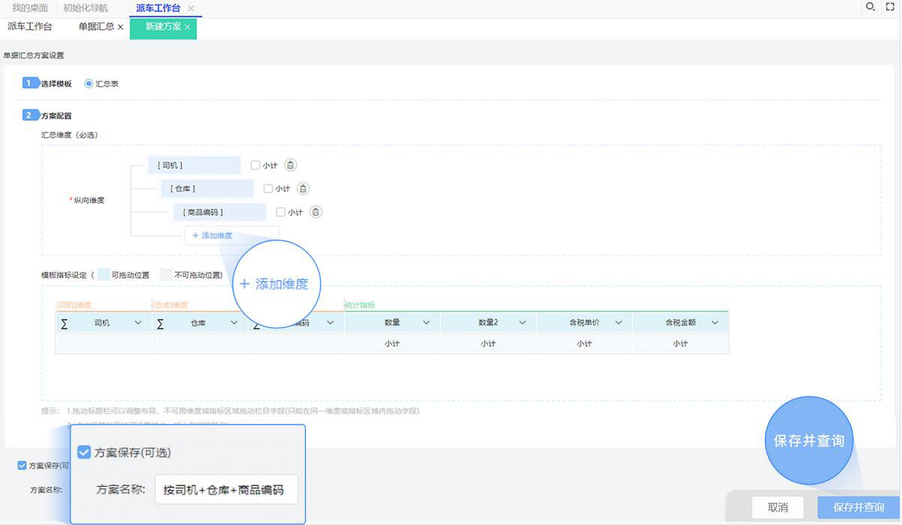Click the 取消 button
The image size is (902, 525).
(x=778, y=507)
